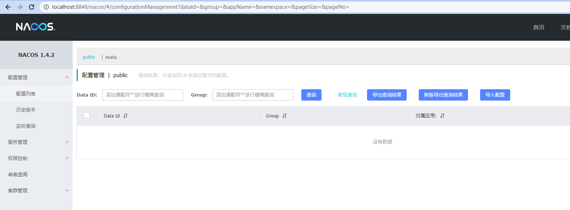
Task: Switch to the seata namespace tab
Action: 111,57
